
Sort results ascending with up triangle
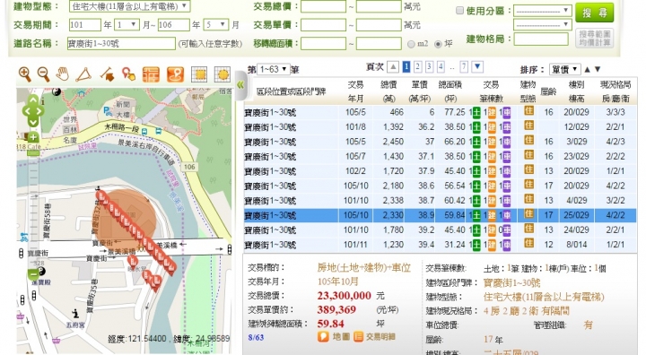[587, 70]
